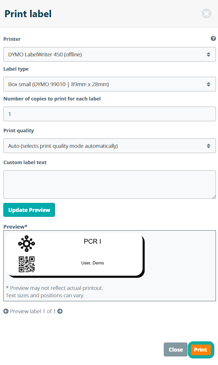Click the virus icon in label preview
Screen dimensions: 218x365
coord(26,243)
